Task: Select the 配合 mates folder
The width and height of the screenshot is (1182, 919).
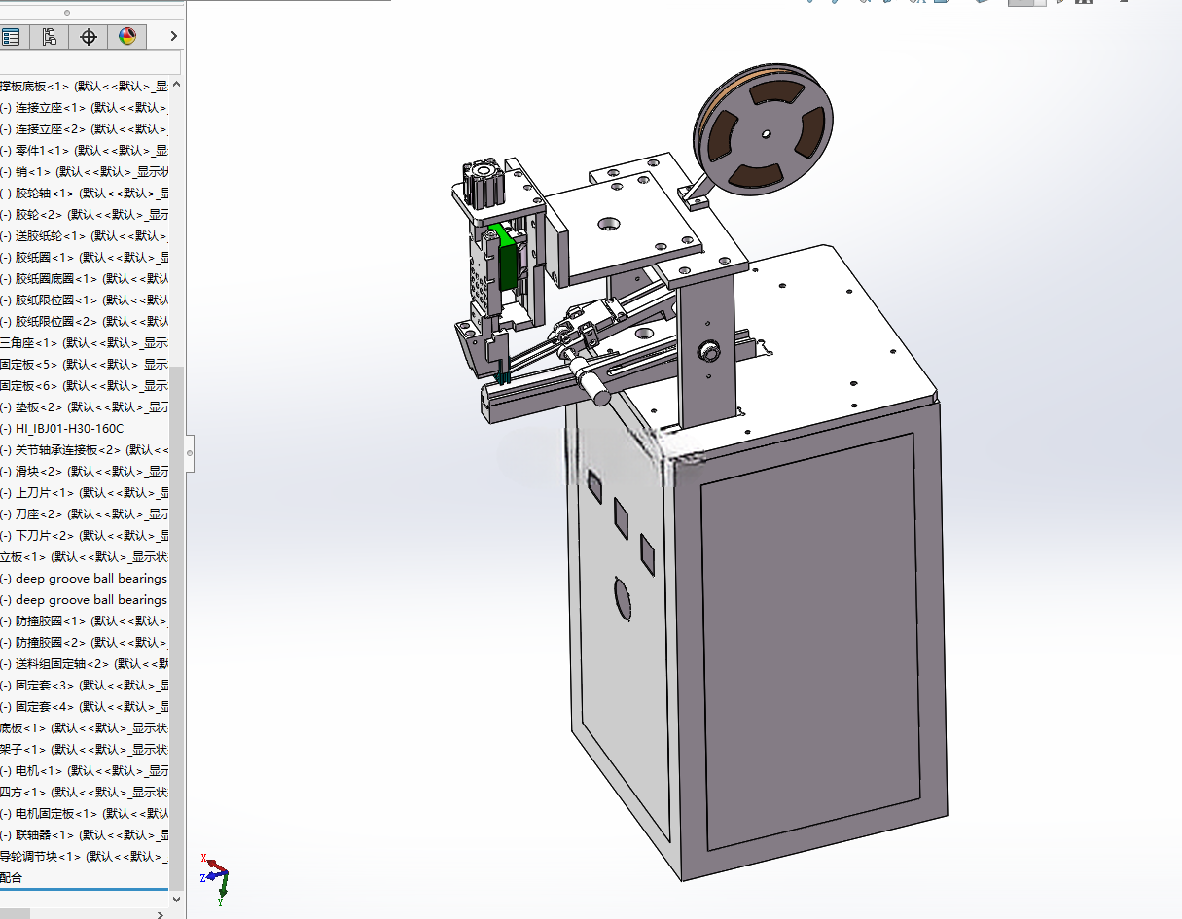Action: [11, 878]
